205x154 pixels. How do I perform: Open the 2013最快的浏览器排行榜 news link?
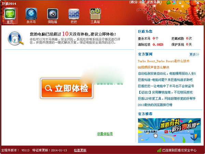(x=160, y=104)
